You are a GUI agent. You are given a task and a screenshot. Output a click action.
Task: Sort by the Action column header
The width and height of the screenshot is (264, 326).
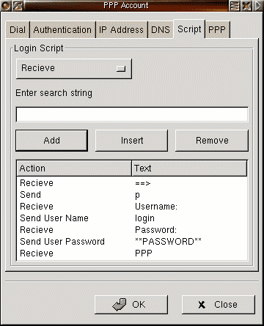tap(74, 168)
